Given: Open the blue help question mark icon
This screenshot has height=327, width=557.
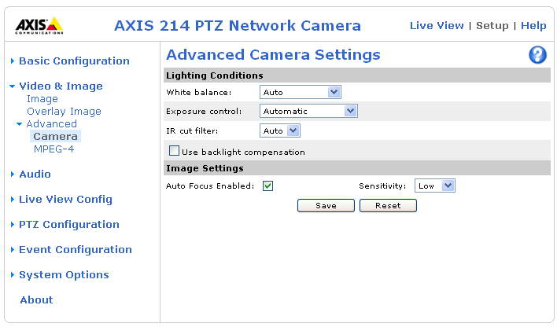Looking at the screenshot, I should point(537,55).
